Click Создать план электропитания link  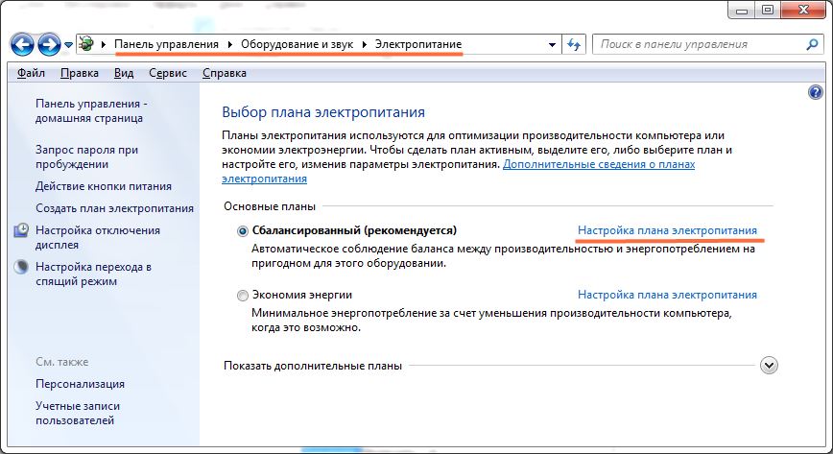point(115,208)
